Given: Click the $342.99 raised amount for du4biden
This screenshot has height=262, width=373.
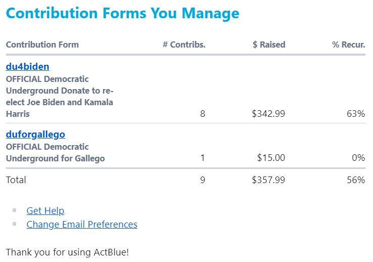Looking at the screenshot, I should pyautogui.click(x=268, y=114).
